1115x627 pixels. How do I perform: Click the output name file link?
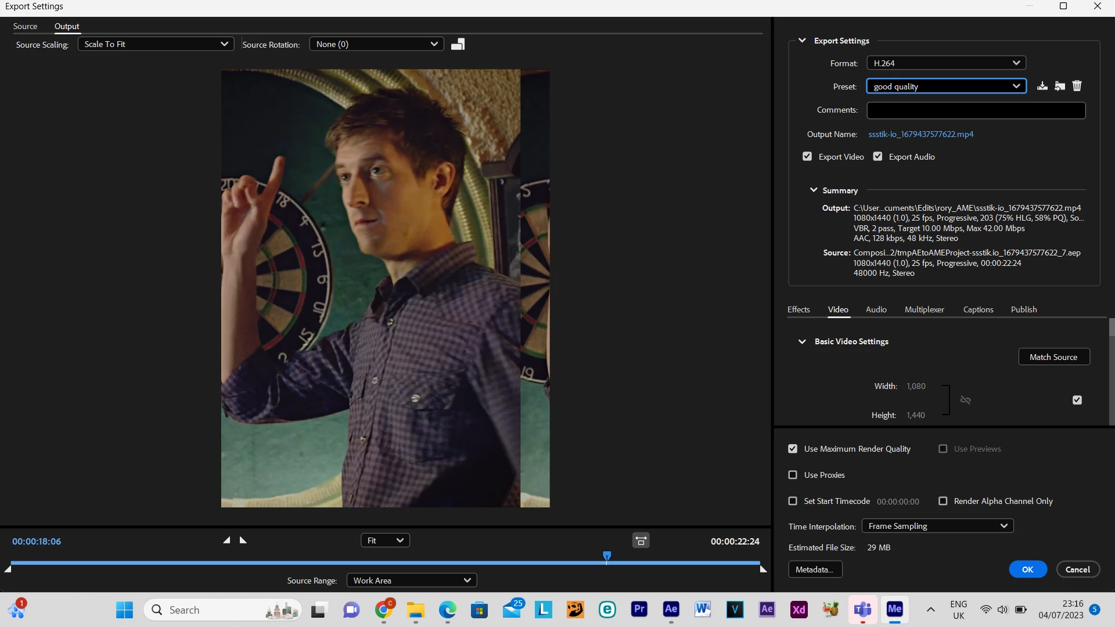coord(920,134)
